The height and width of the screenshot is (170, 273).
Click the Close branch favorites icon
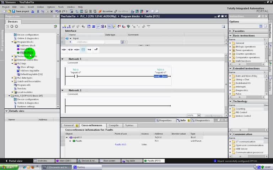[x=96, y=50]
